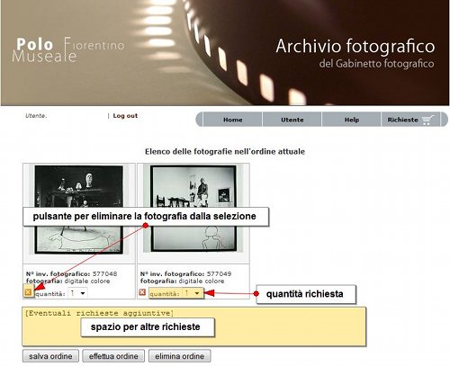Open the Help menu item

coord(352,120)
